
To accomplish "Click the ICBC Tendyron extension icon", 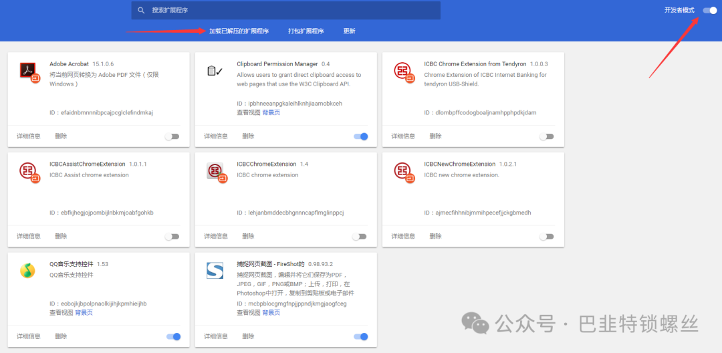I will (404, 72).
